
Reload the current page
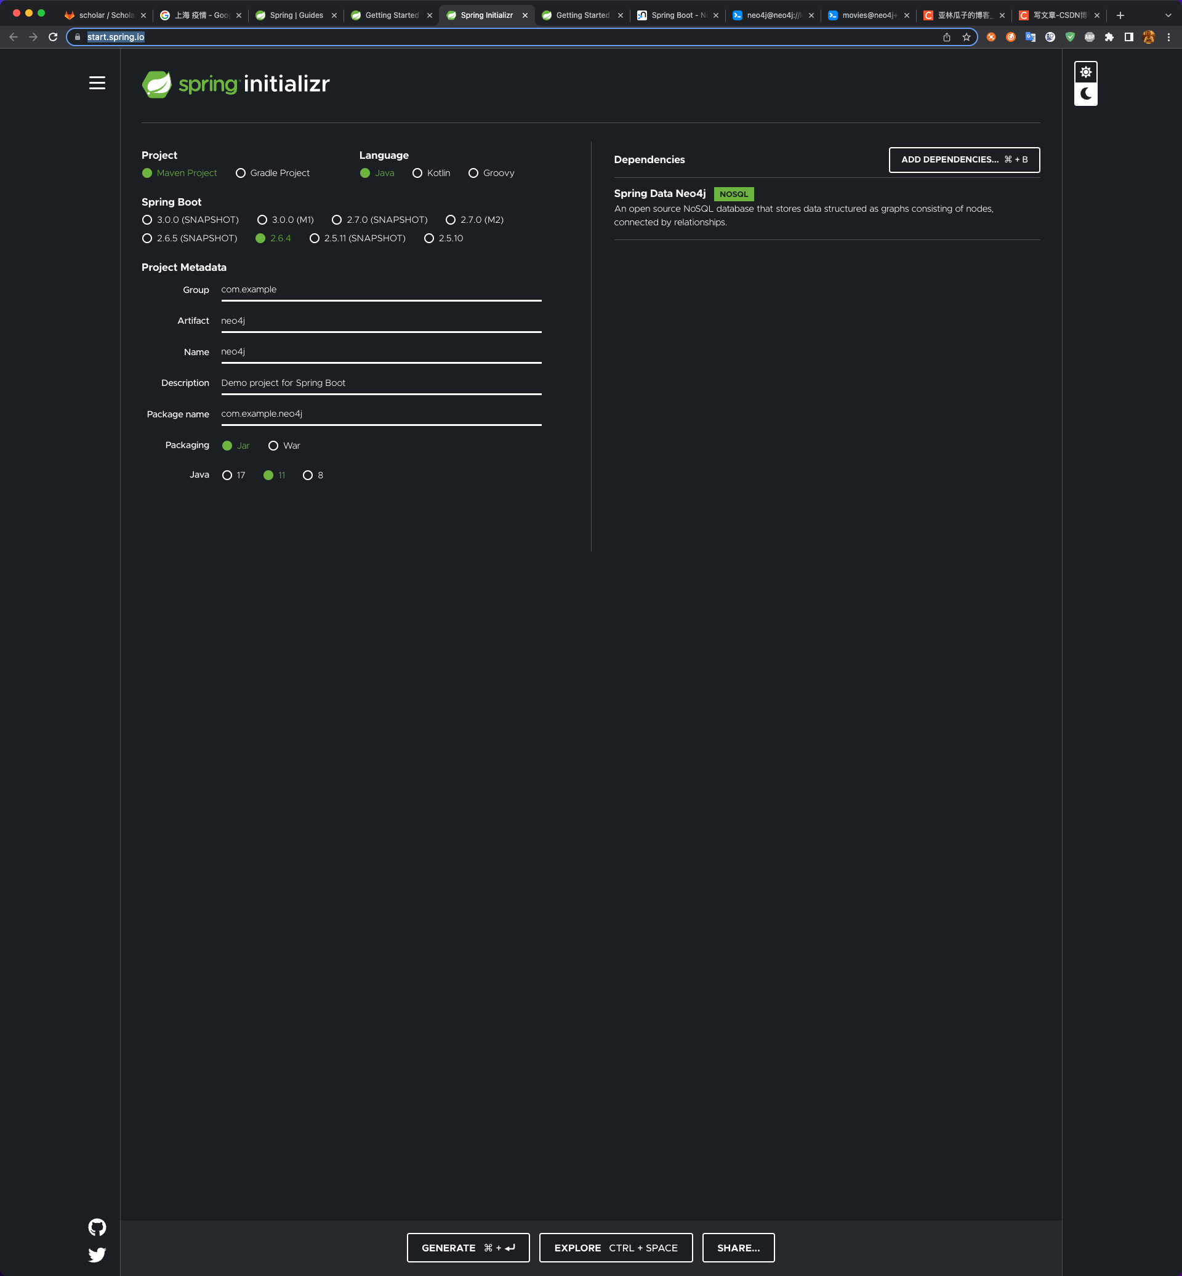pos(53,37)
